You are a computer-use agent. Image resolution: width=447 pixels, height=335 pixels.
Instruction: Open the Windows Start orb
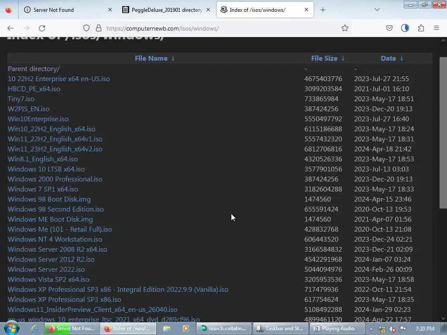[x=11, y=328]
